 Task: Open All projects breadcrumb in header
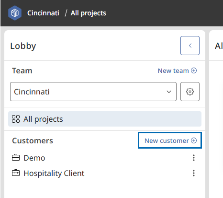89,13
